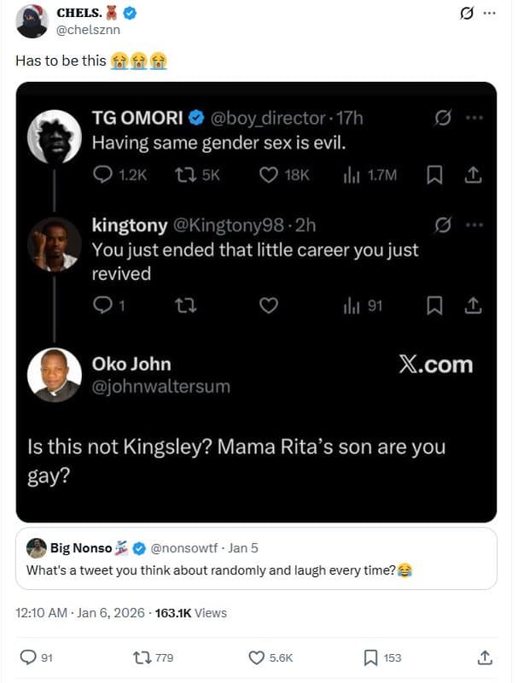Image resolution: width=518 pixels, height=683 pixels.
Task: Click the reply icon with 91 comments
Action: [x=27, y=657]
